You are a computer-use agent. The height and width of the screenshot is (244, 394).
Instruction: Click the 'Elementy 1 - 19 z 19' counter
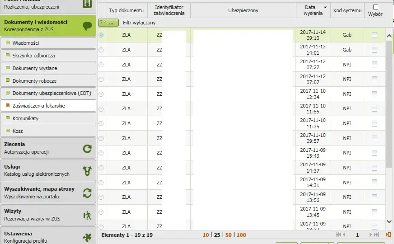tap(127, 235)
